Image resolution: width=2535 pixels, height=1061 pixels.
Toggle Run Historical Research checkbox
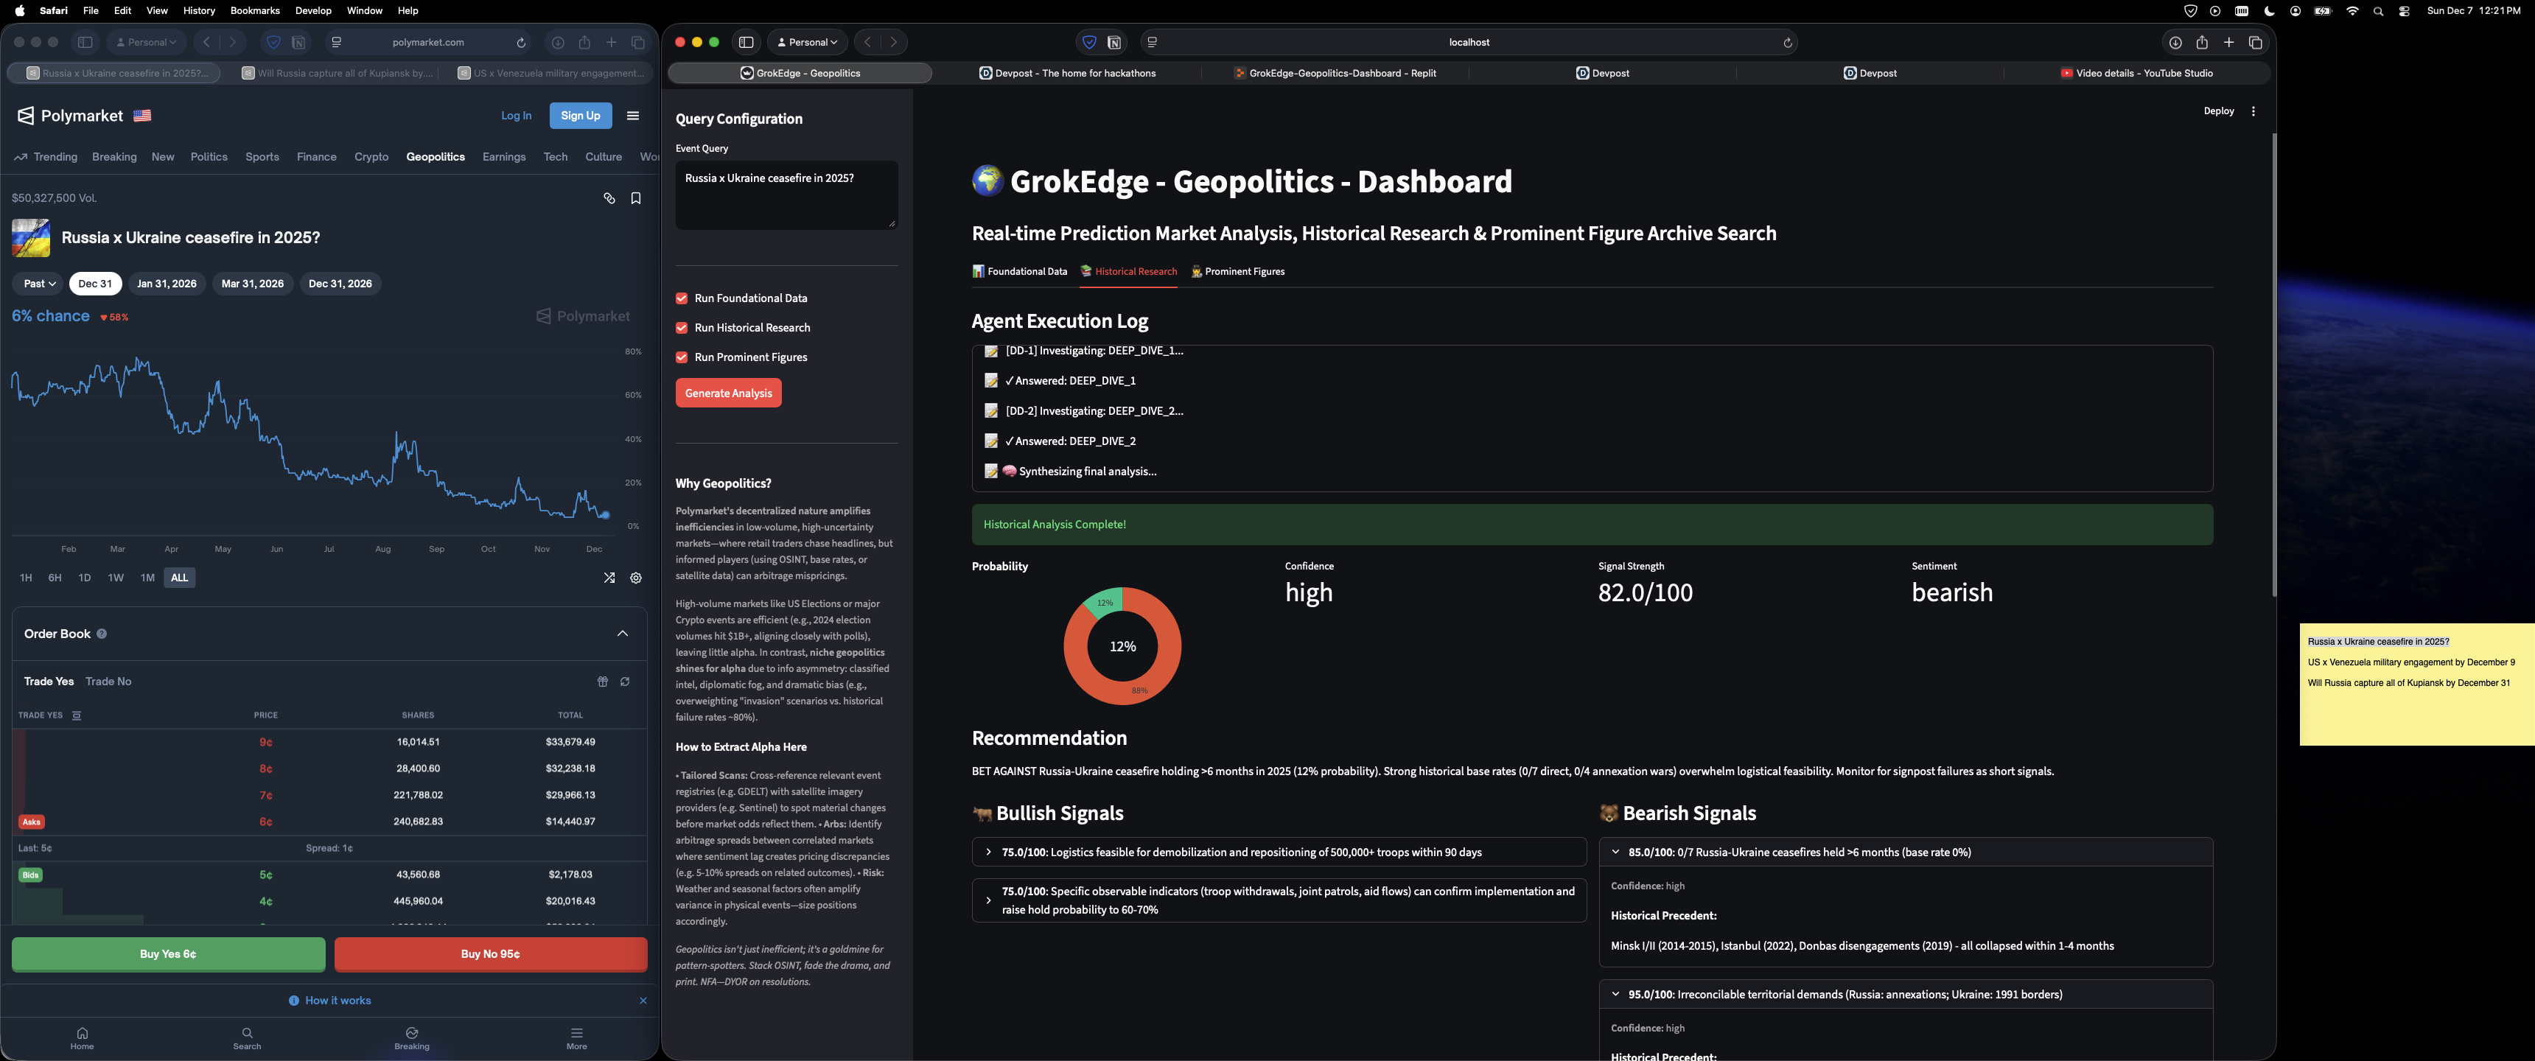pos(681,328)
